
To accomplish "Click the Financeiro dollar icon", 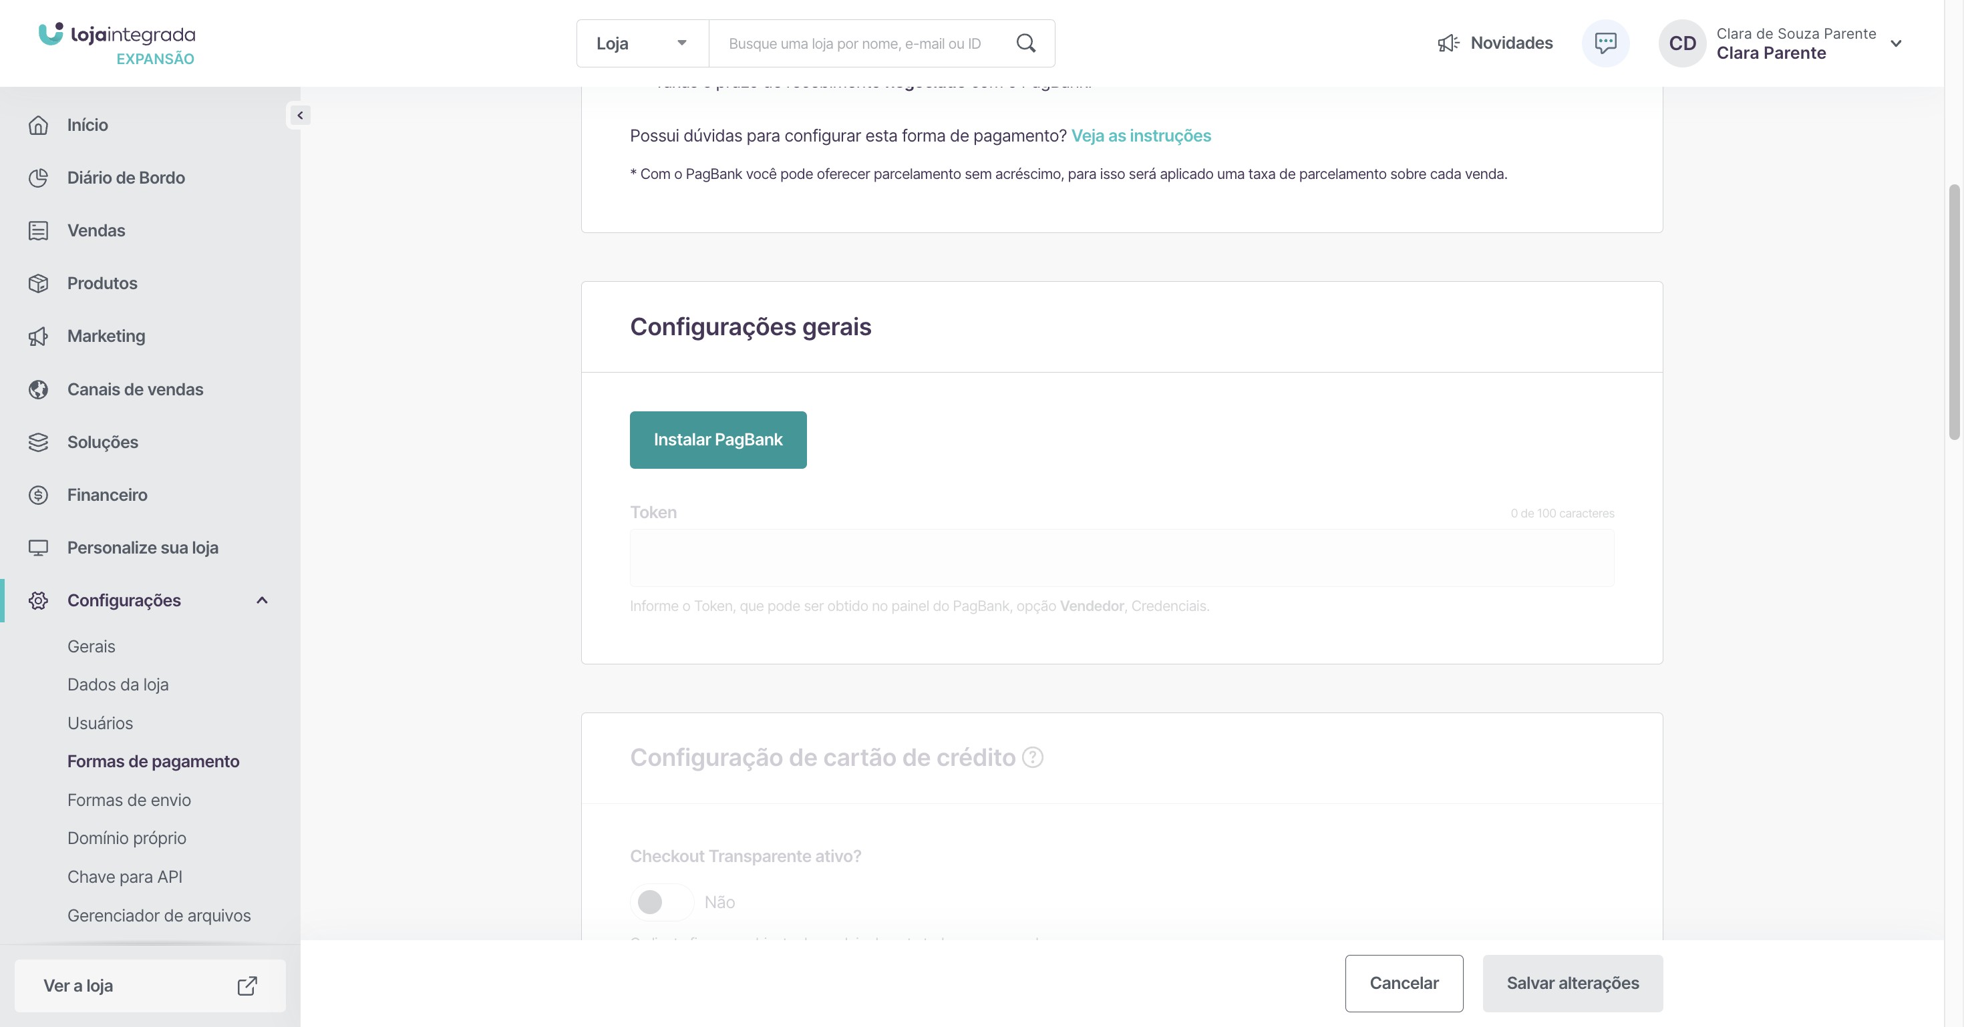I will click(x=38, y=495).
